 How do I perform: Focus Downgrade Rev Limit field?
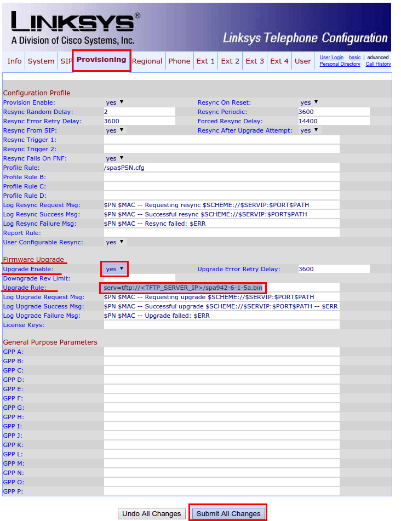coord(140,278)
